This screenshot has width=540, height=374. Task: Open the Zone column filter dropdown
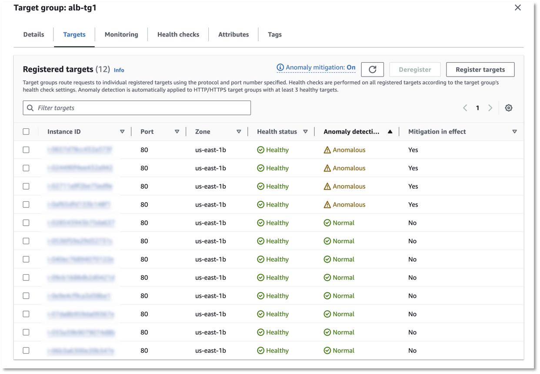[x=239, y=131]
